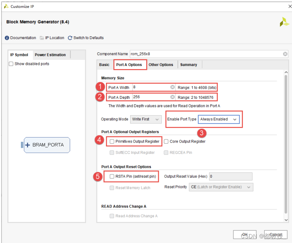Click the Switch to Defaults refresh icon
Image resolution: width=292 pixels, height=243 pixels.
point(70,38)
